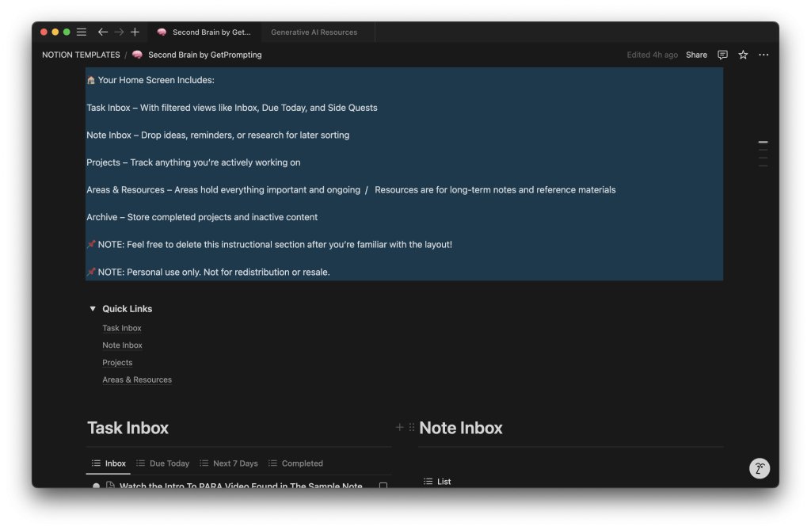Go back with the left arrow
This screenshot has width=811, height=530.
pos(102,32)
